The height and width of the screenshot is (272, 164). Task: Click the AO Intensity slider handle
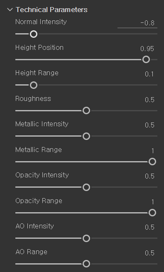coord(86,238)
